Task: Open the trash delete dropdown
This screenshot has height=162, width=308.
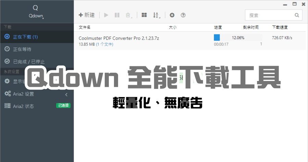Action: tap(129, 15)
